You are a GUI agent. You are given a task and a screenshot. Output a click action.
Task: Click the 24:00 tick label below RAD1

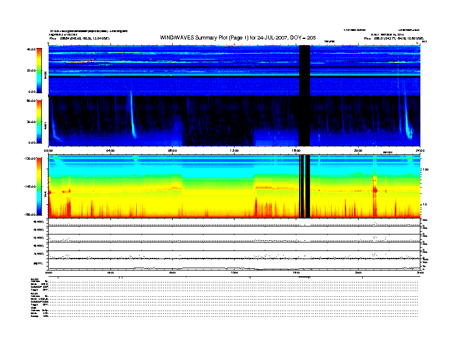420,150
